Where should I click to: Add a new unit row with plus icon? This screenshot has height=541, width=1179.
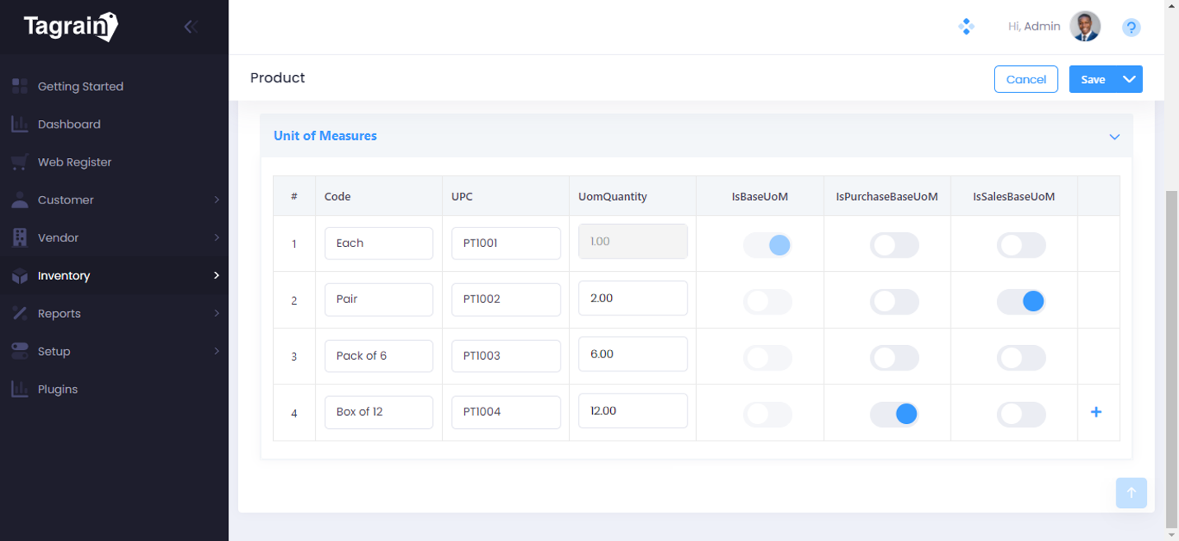click(1096, 412)
